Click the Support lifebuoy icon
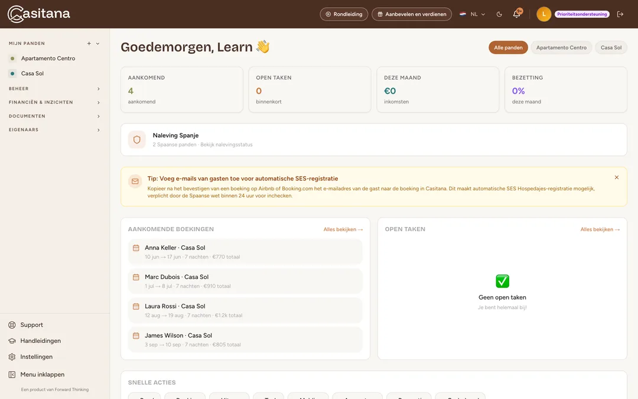The height and width of the screenshot is (399, 638). pyautogui.click(x=12, y=325)
